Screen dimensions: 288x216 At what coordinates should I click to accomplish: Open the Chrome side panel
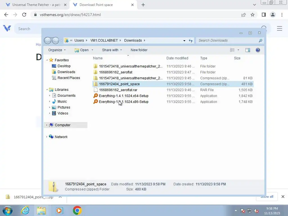click(264, 15)
